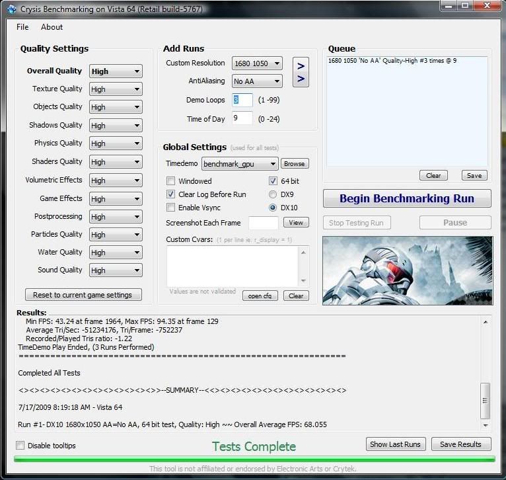
Task: Check the Disable tooltips box
Action: coord(20,446)
